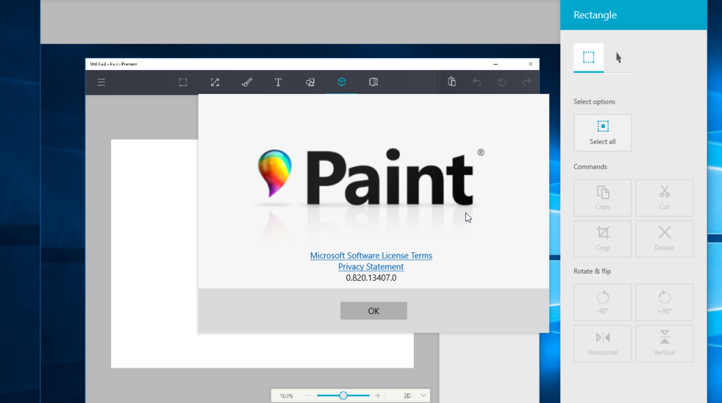Switch to the cursor tab in Rectangle panel
The image size is (722, 403).
coord(618,58)
